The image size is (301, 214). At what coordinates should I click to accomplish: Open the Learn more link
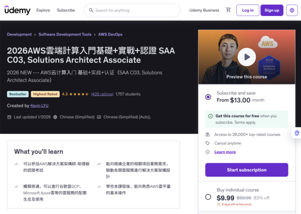pyautogui.click(x=225, y=152)
